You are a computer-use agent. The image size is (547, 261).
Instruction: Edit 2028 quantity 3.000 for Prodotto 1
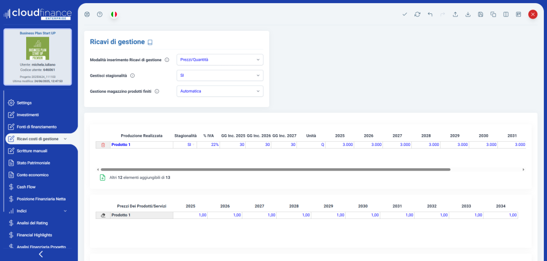point(426,145)
